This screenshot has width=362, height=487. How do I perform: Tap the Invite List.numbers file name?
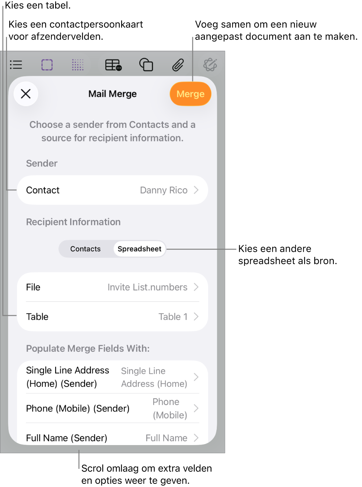147,287
